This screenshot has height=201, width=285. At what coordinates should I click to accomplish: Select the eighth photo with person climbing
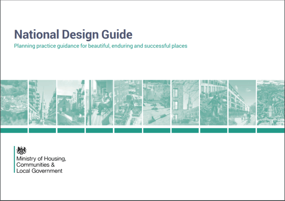tap(213, 102)
